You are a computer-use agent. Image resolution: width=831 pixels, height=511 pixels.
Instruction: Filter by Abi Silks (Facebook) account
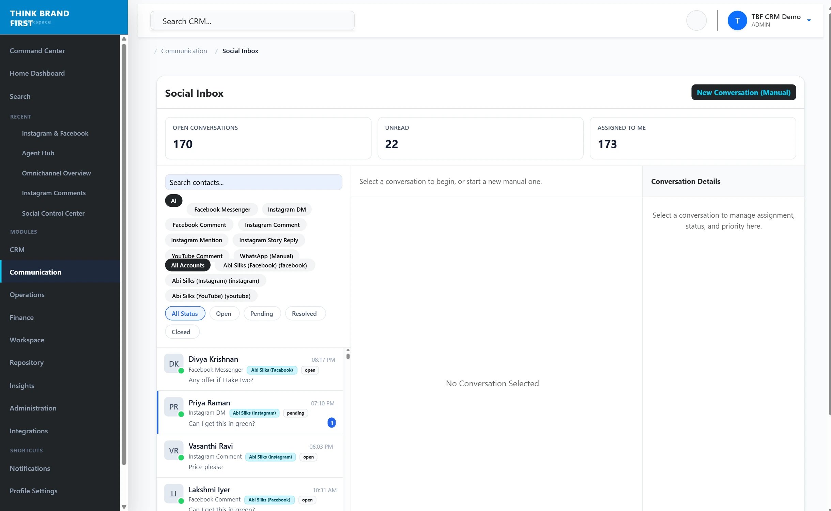coord(265,265)
